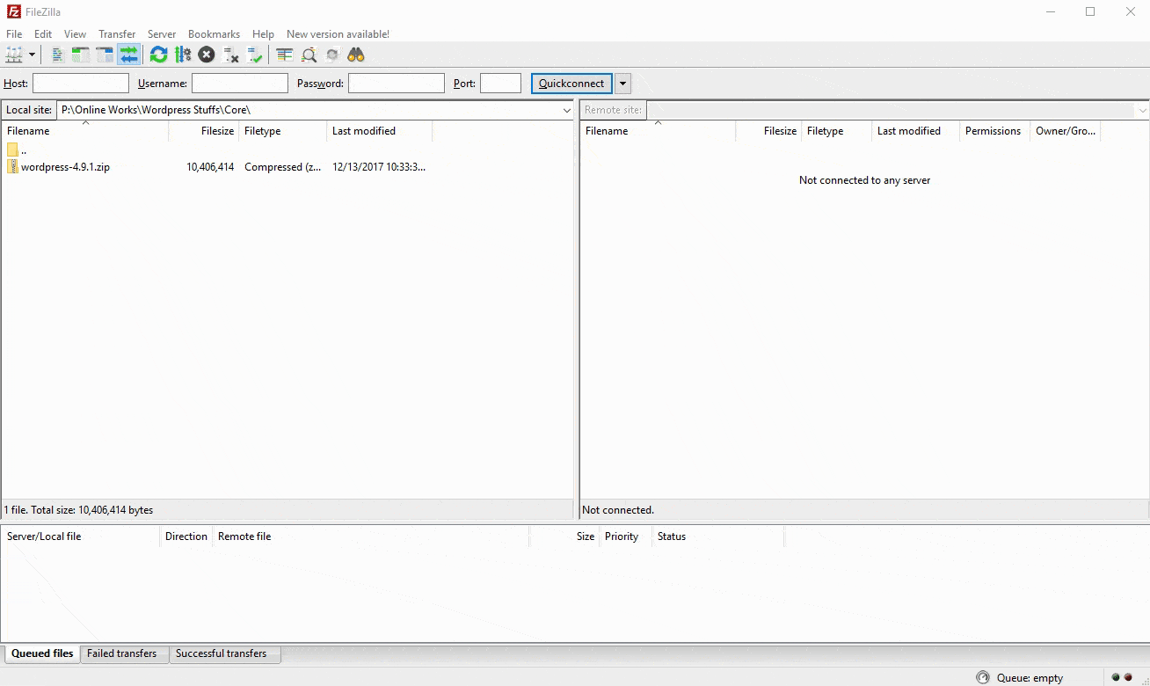The width and height of the screenshot is (1150, 686).
Task: Click the 'Not connected to any server' message
Action: coord(864,180)
